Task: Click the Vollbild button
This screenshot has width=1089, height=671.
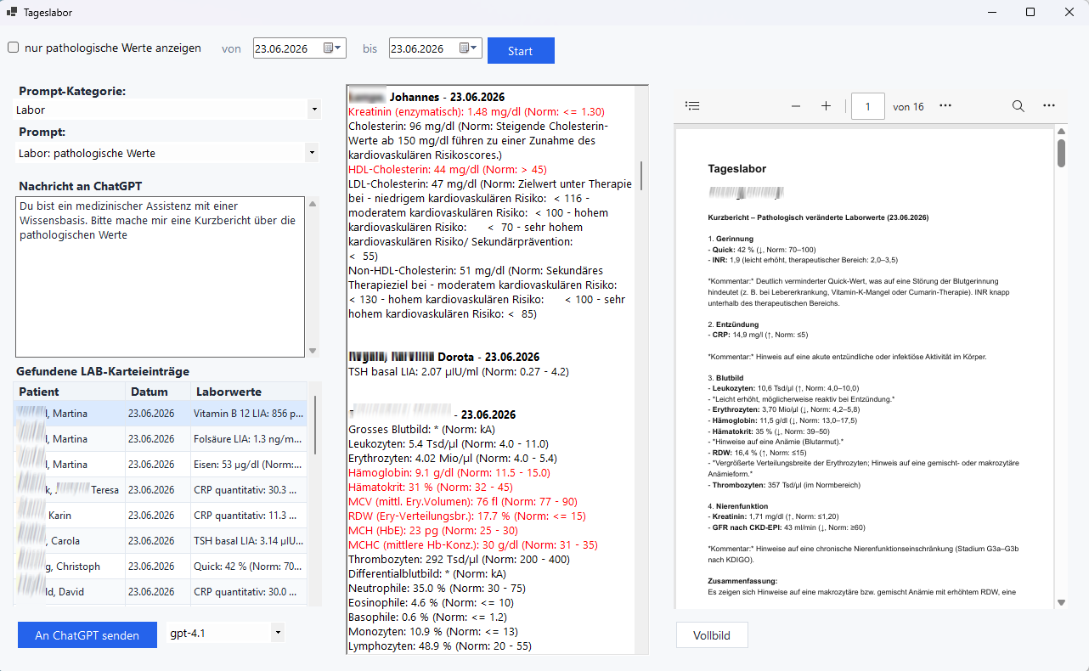Action: (712, 635)
